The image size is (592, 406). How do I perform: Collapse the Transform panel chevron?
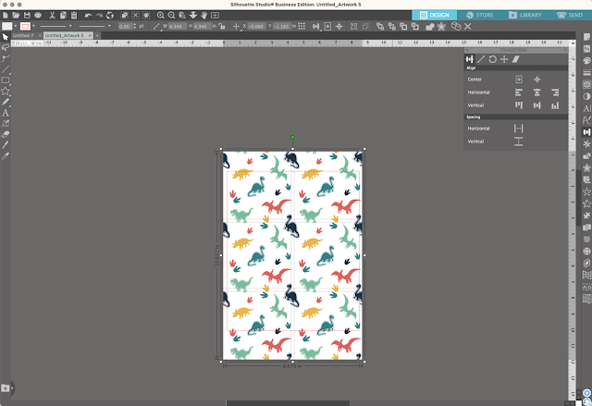click(x=466, y=50)
